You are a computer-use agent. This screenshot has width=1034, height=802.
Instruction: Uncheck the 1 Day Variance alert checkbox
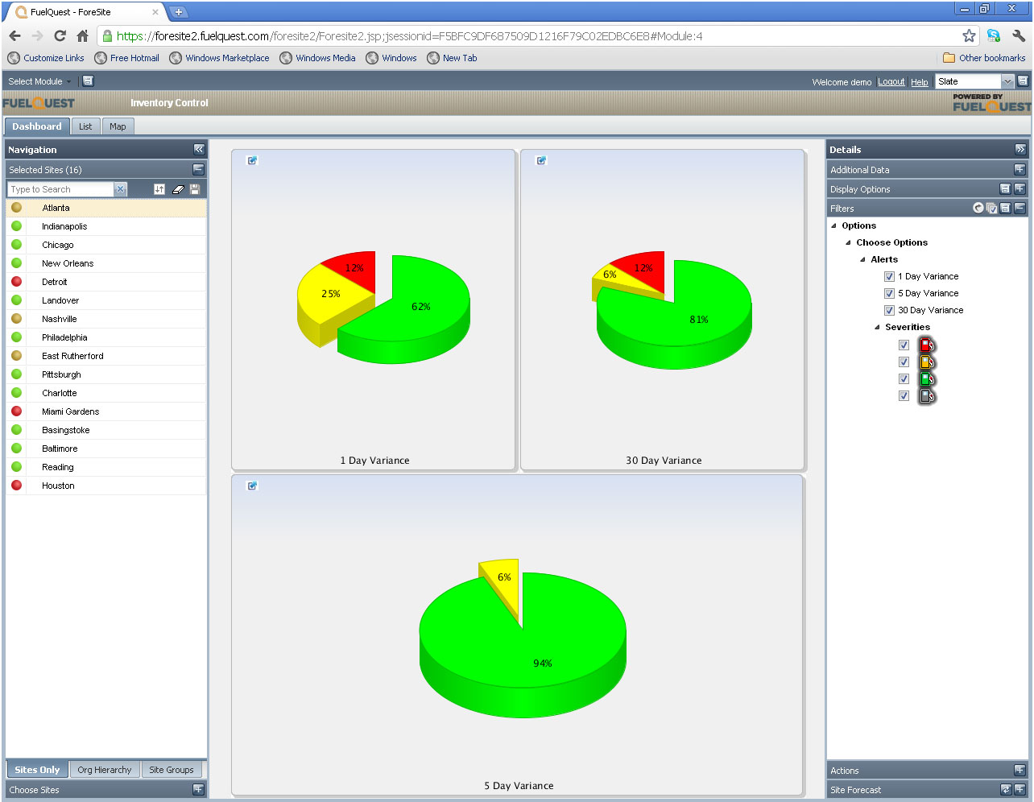pyautogui.click(x=889, y=276)
